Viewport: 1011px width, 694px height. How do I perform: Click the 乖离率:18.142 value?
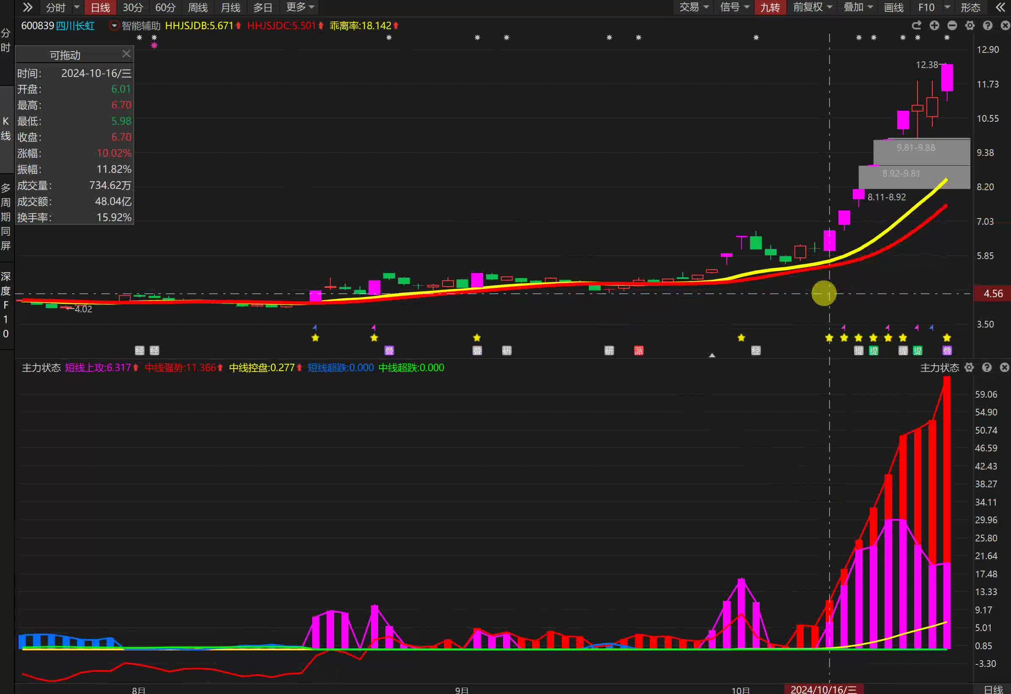click(x=360, y=26)
